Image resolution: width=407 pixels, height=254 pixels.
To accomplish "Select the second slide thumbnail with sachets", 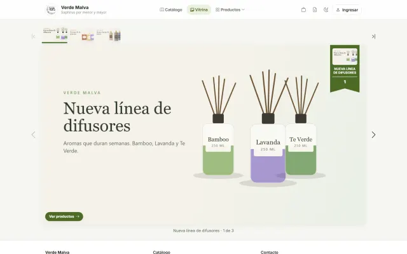I will click(81, 34).
